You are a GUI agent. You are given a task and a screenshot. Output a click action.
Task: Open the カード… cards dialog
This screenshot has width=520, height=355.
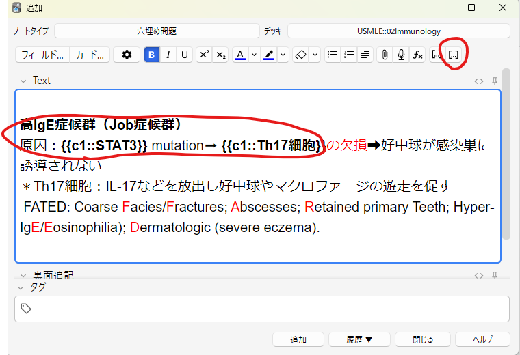90,55
